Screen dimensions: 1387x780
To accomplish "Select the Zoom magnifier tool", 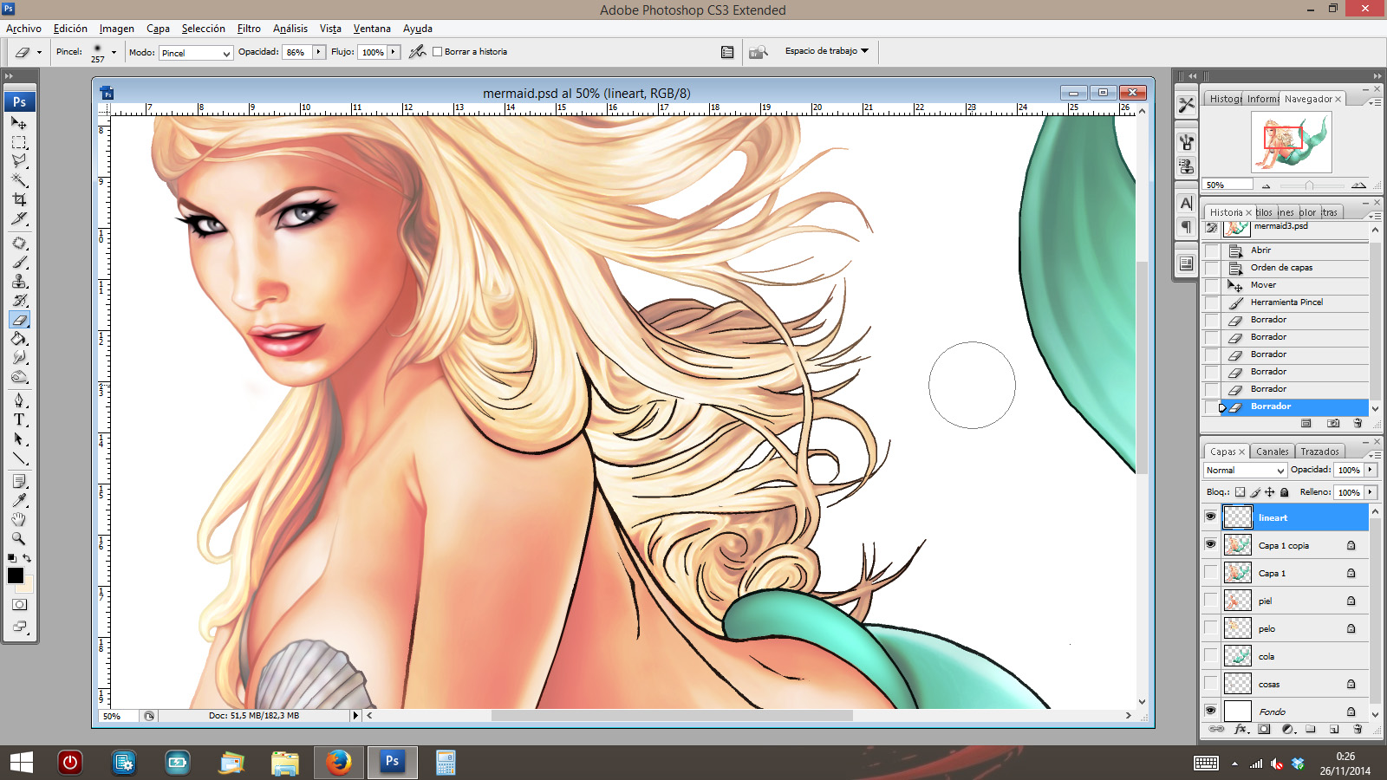I will click(19, 539).
